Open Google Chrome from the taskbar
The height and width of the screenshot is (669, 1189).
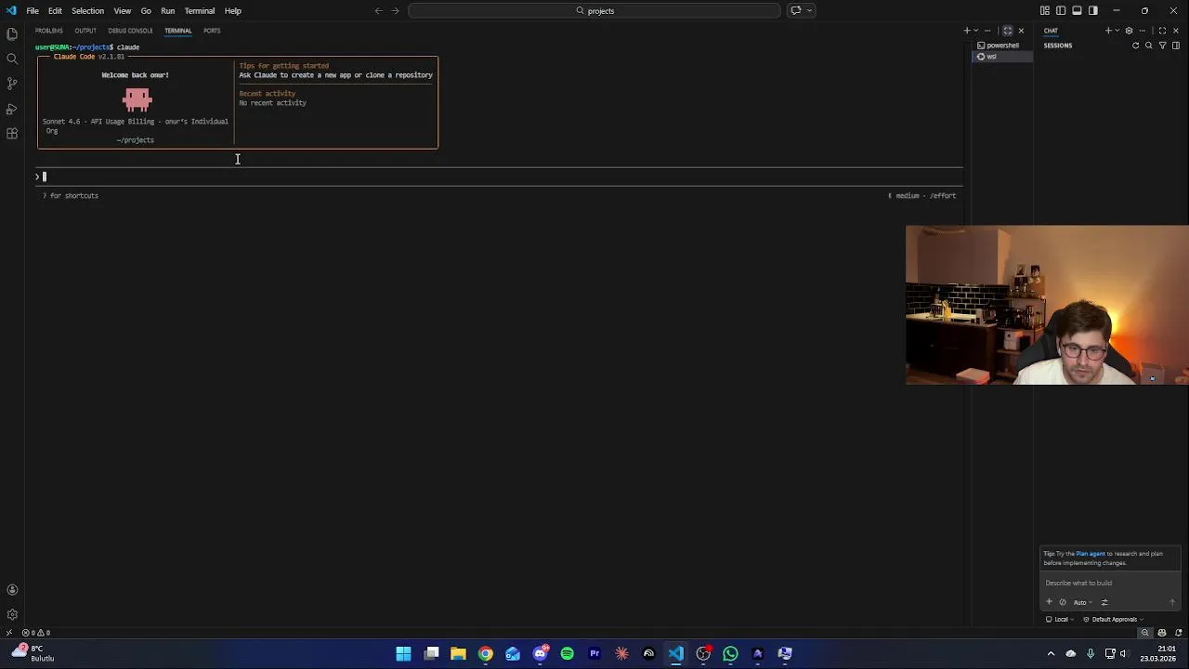486,654
